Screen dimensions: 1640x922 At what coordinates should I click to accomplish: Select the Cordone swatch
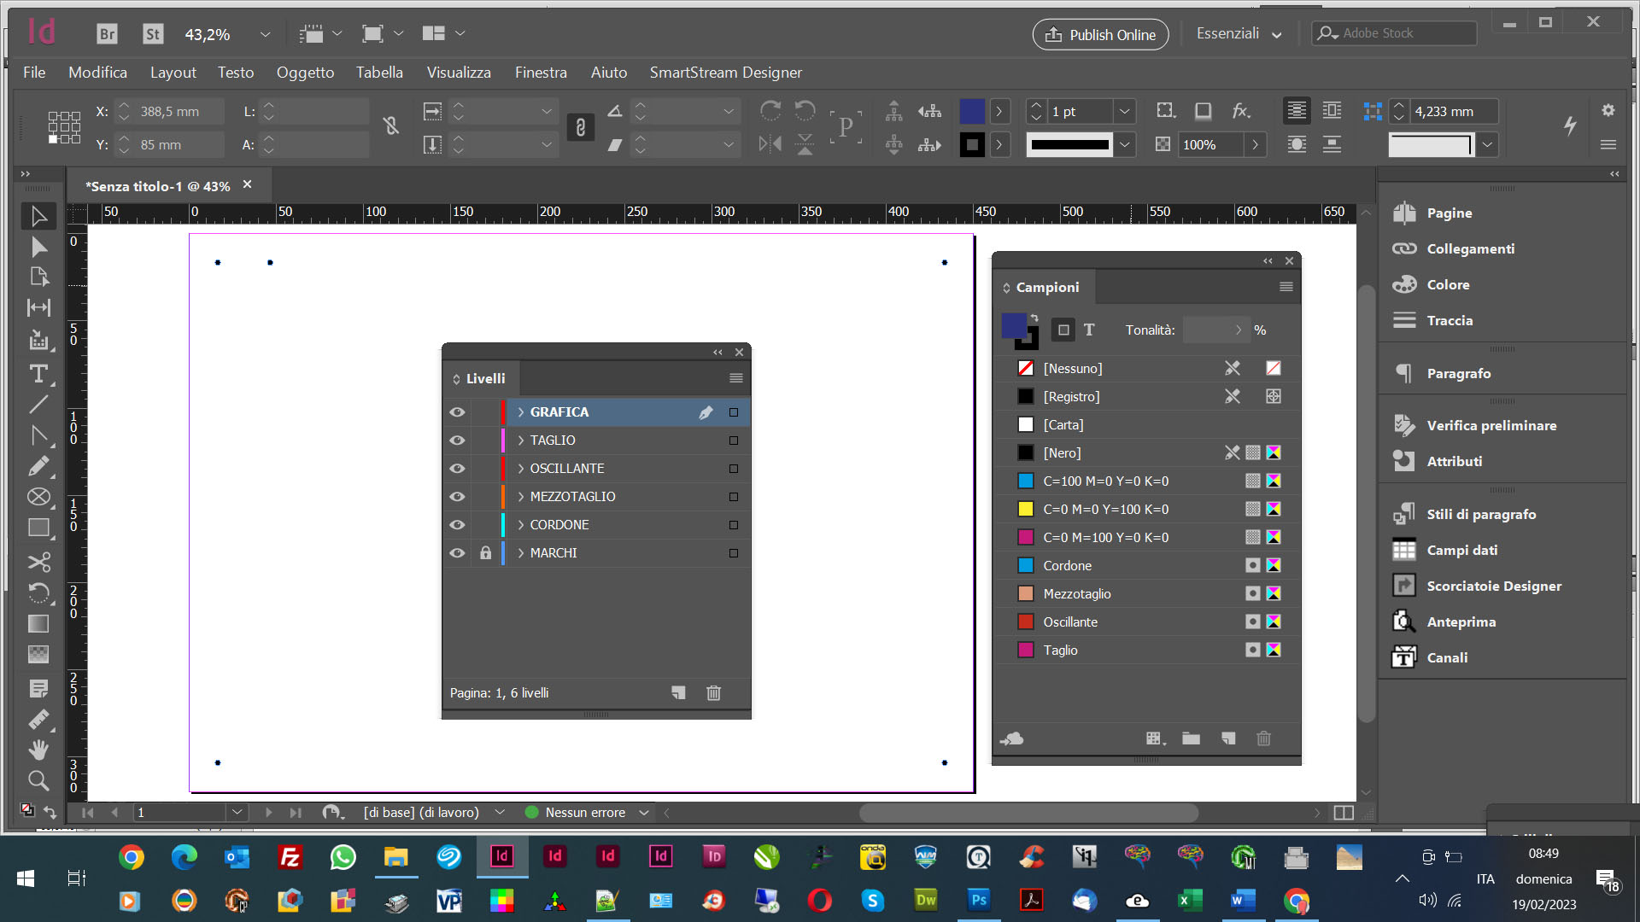[x=1146, y=565]
